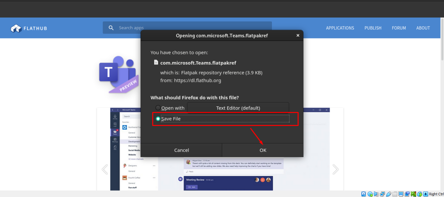Show the previous screenshot with left arrow
The width and height of the screenshot is (444, 197).
tap(104, 170)
